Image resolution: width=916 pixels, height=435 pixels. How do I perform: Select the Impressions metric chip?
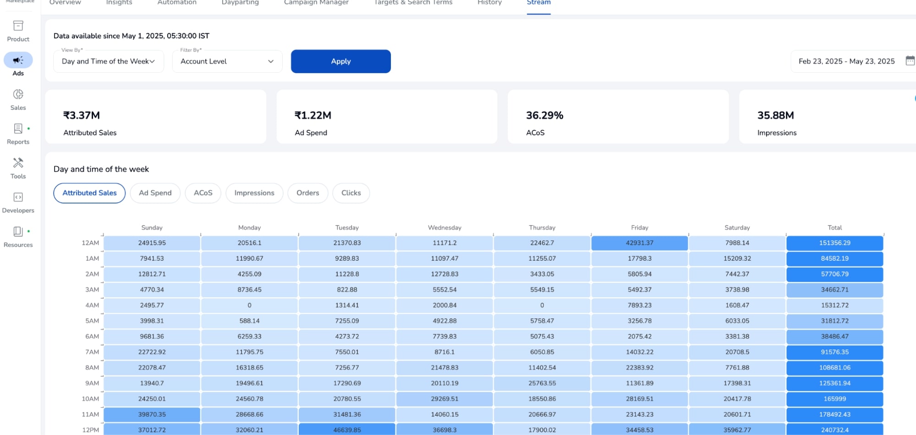254,193
